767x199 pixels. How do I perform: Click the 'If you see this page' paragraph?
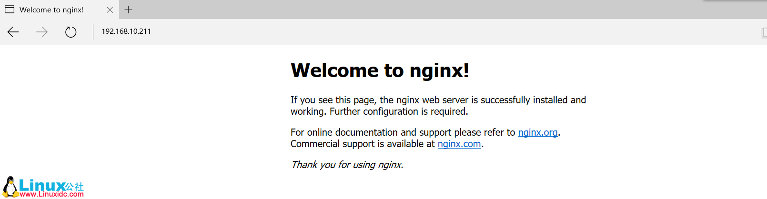tap(438, 106)
